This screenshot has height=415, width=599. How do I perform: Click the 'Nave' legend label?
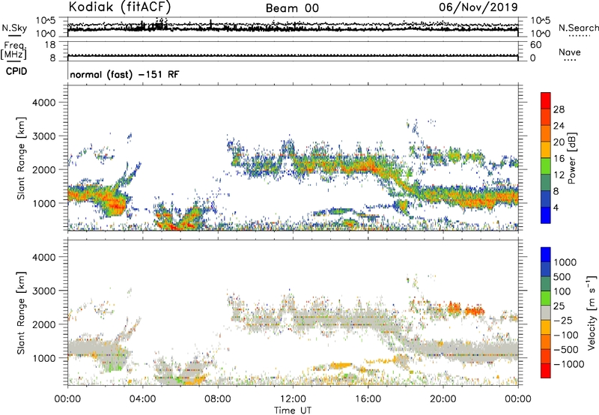(570, 52)
